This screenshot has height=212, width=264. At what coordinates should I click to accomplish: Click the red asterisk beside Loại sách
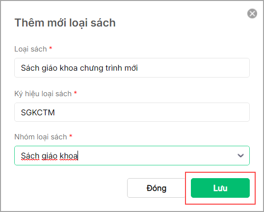tap(51, 48)
